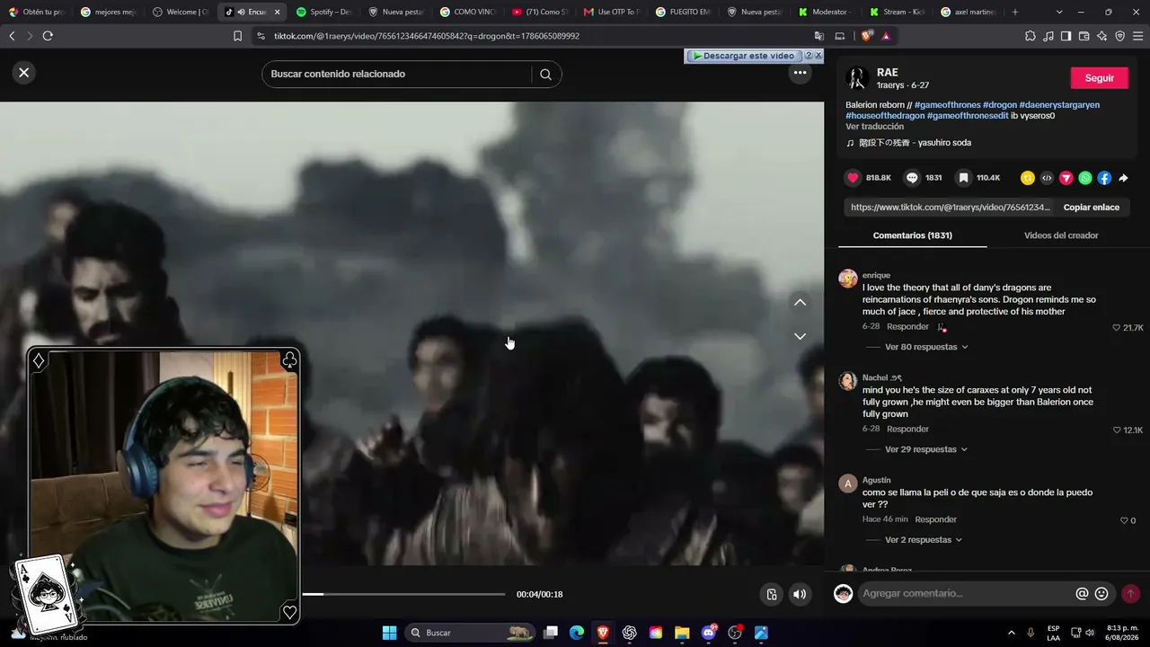Viewport: 1150px width, 647px height.
Task: Open the tab search dropdown chevron
Action: pyautogui.click(x=1059, y=12)
